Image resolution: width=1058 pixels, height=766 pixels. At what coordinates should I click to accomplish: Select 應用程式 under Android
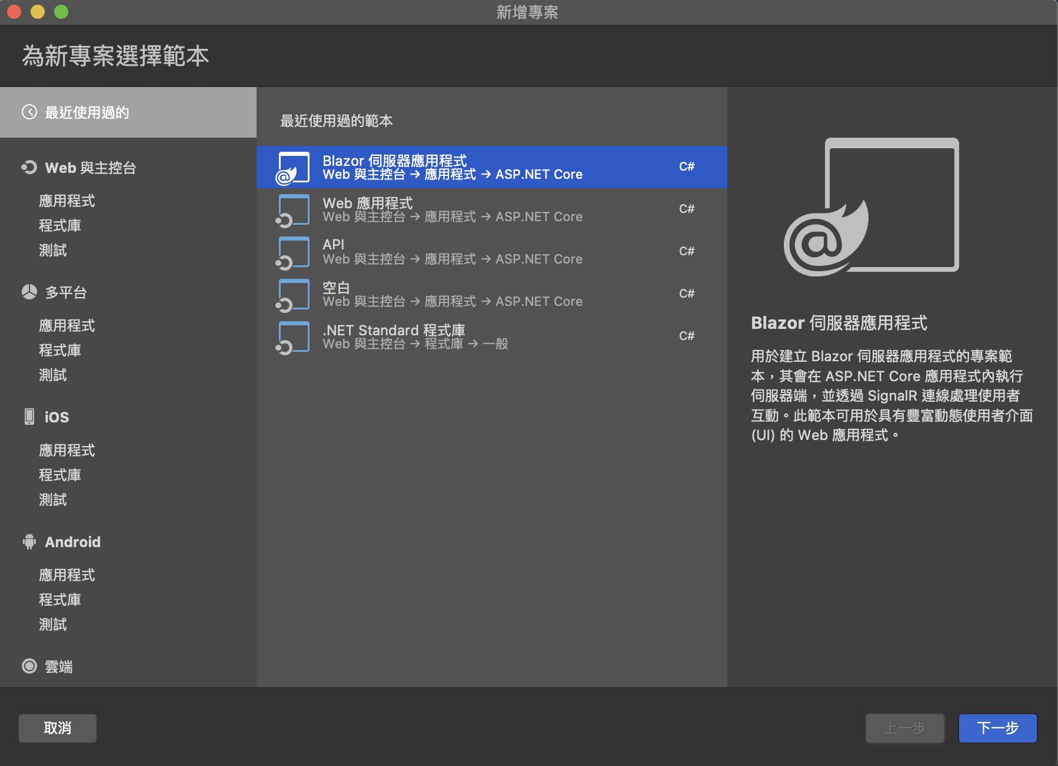(x=66, y=575)
